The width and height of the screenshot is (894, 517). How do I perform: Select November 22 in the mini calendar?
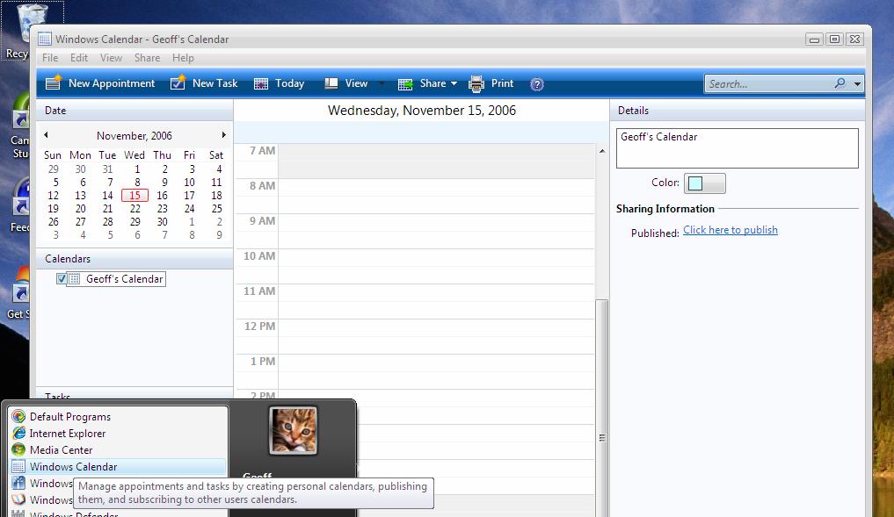click(x=135, y=208)
